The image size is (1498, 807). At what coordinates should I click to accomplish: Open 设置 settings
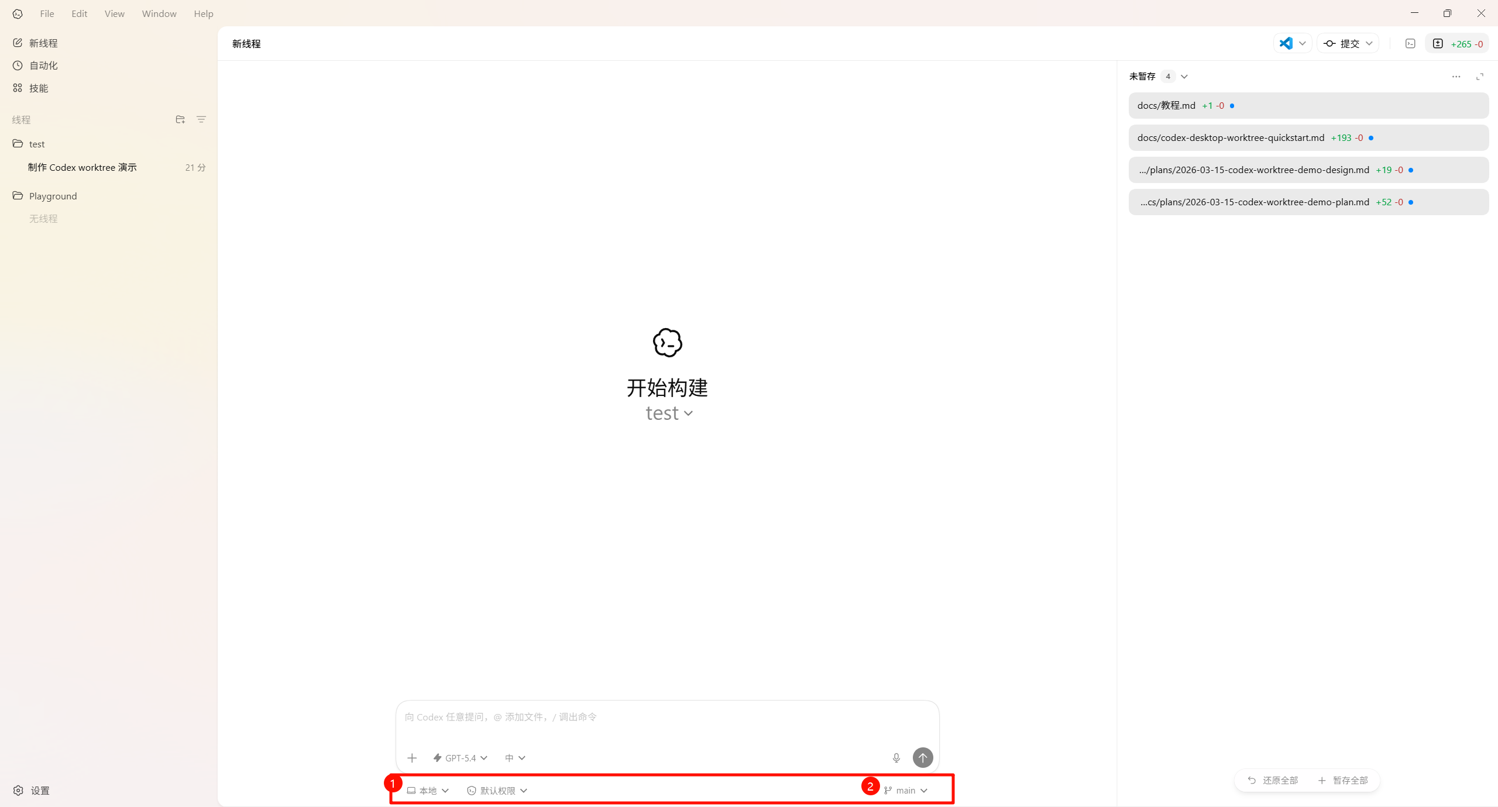tap(33, 791)
